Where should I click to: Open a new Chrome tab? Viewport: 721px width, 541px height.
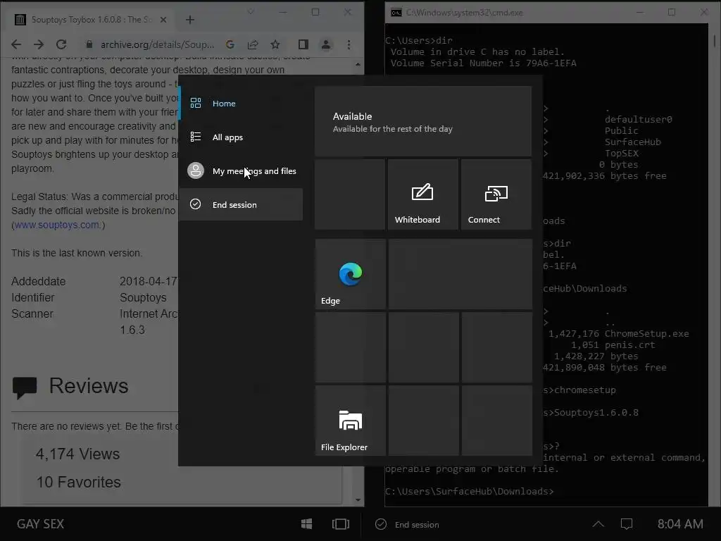click(190, 20)
